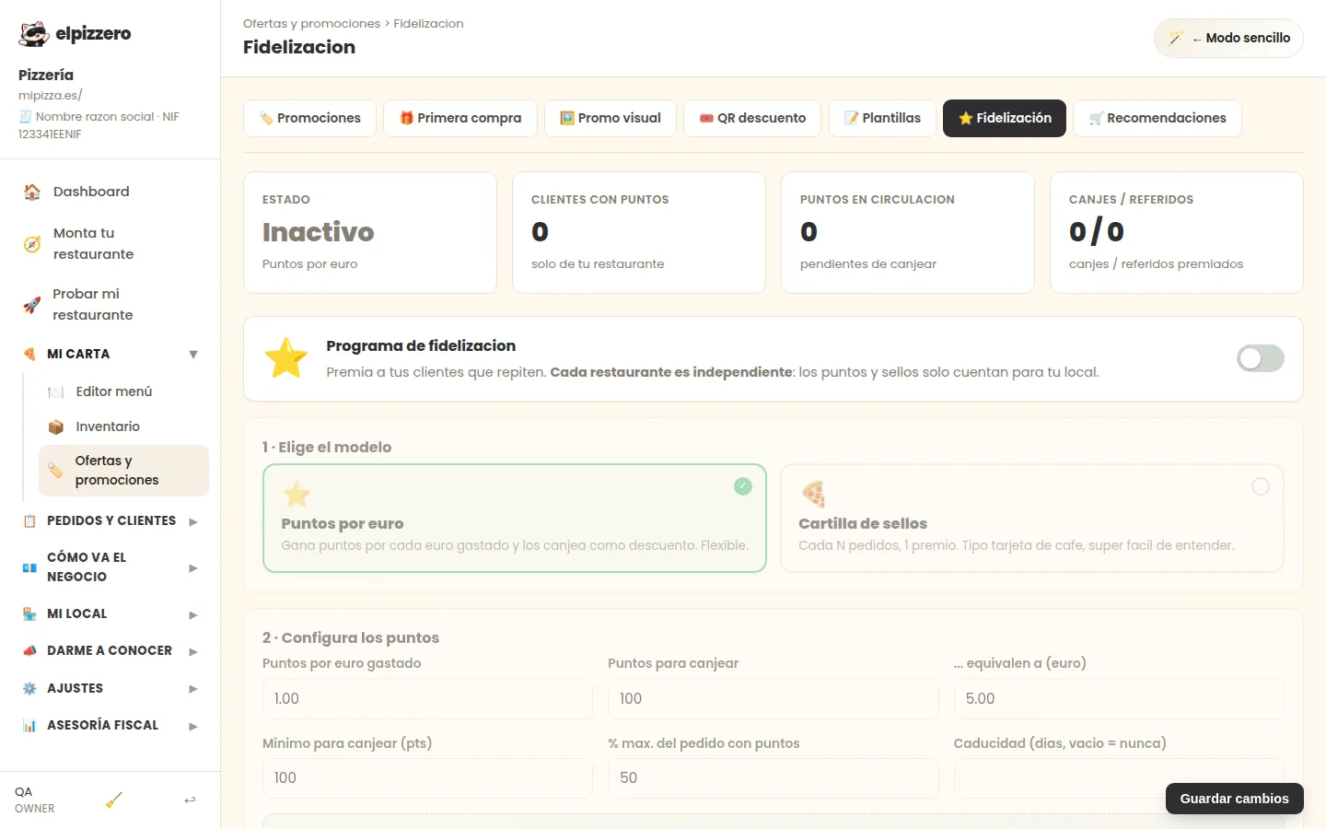Click the Inventario box icon
This screenshot has height=829, width=1326.
click(56, 427)
